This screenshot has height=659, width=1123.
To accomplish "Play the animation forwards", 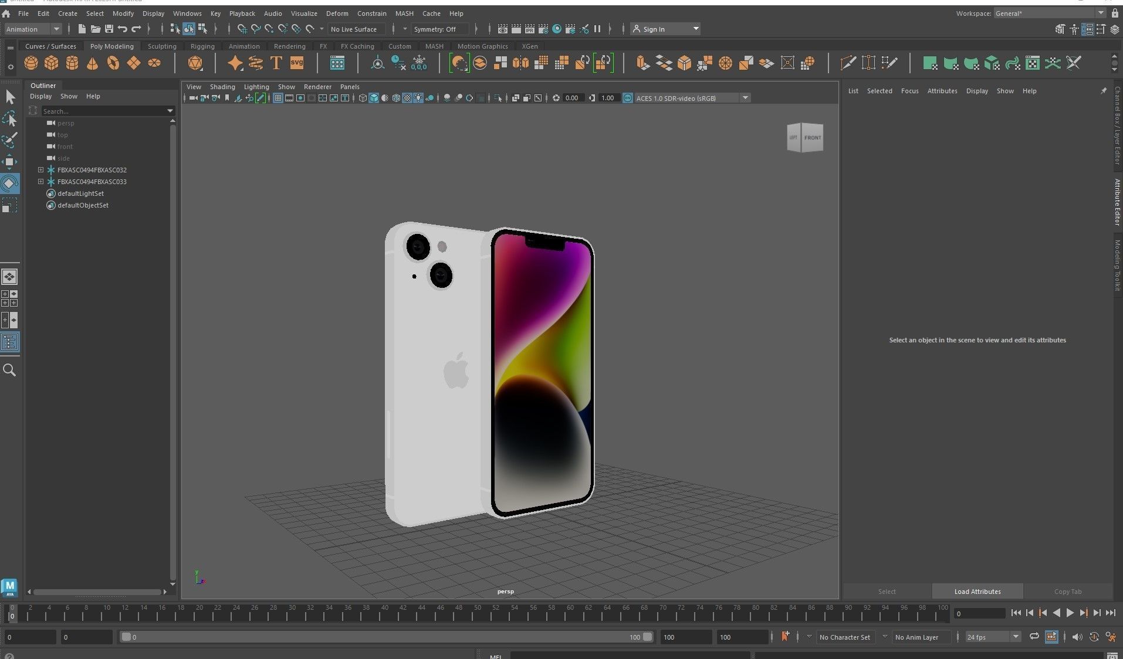I will coord(1070,613).
